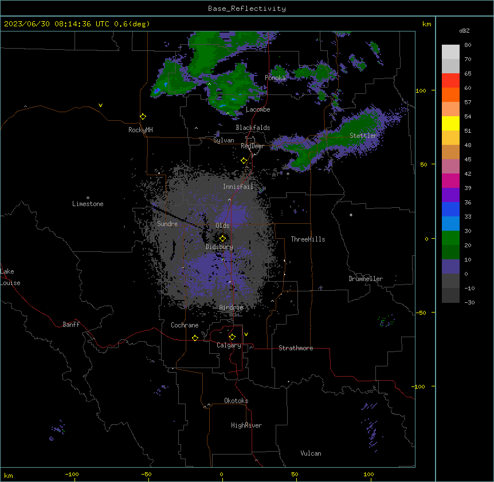Pick the near-white 70-80 dBZ legend swatch

[450, 52]
